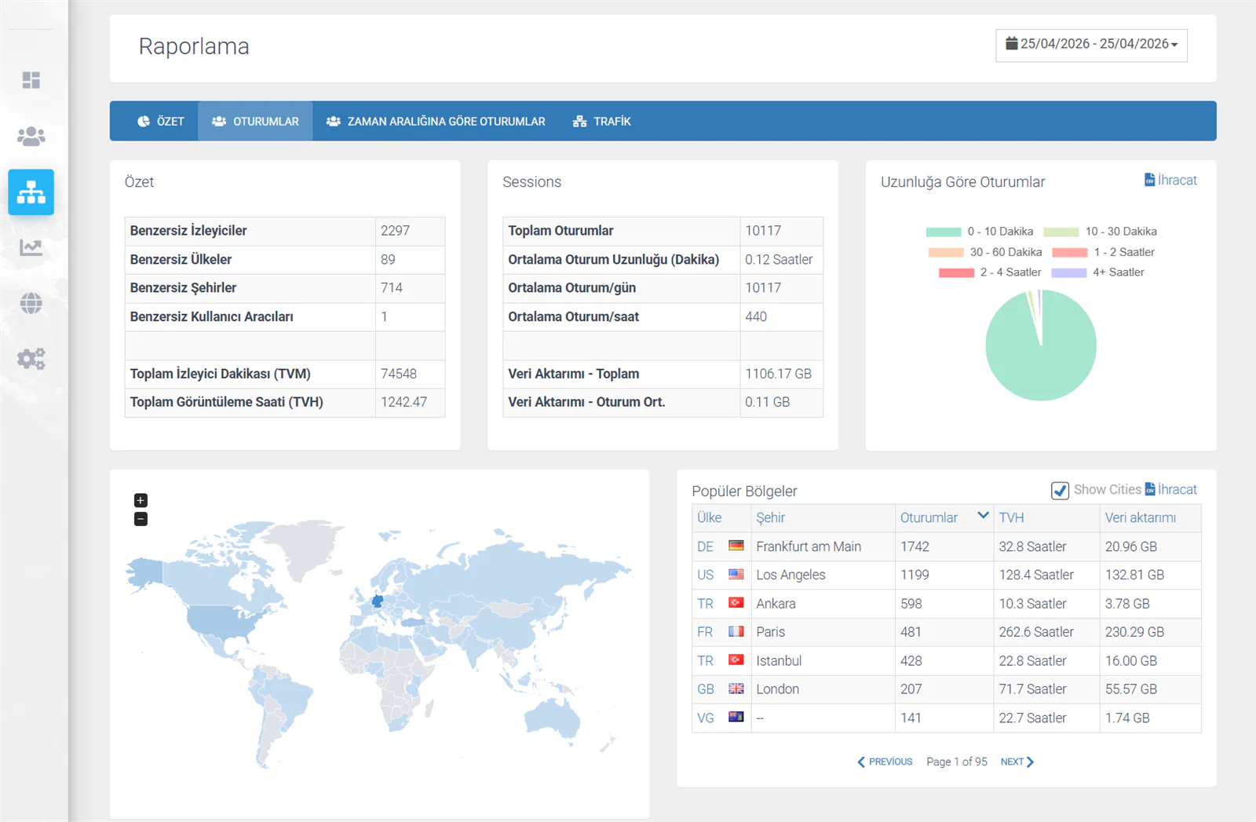This screenshot has height=822, width=1256.
Task: Toggle the Show Cities checkbox
Action: (x=1060, y=491)
